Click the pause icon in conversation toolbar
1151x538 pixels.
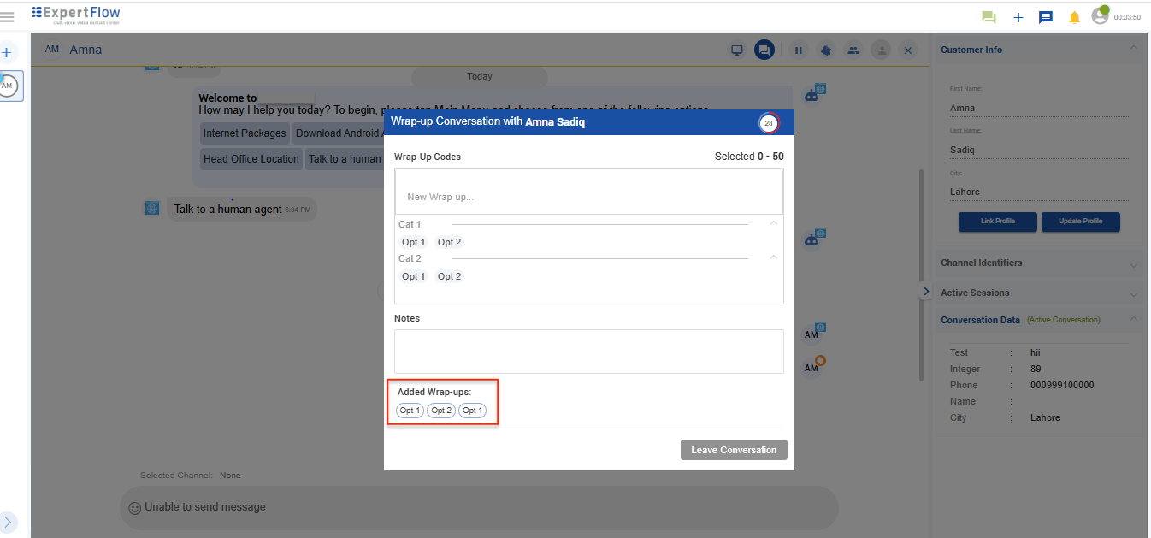pyautogui.click(x=798, y=50)
